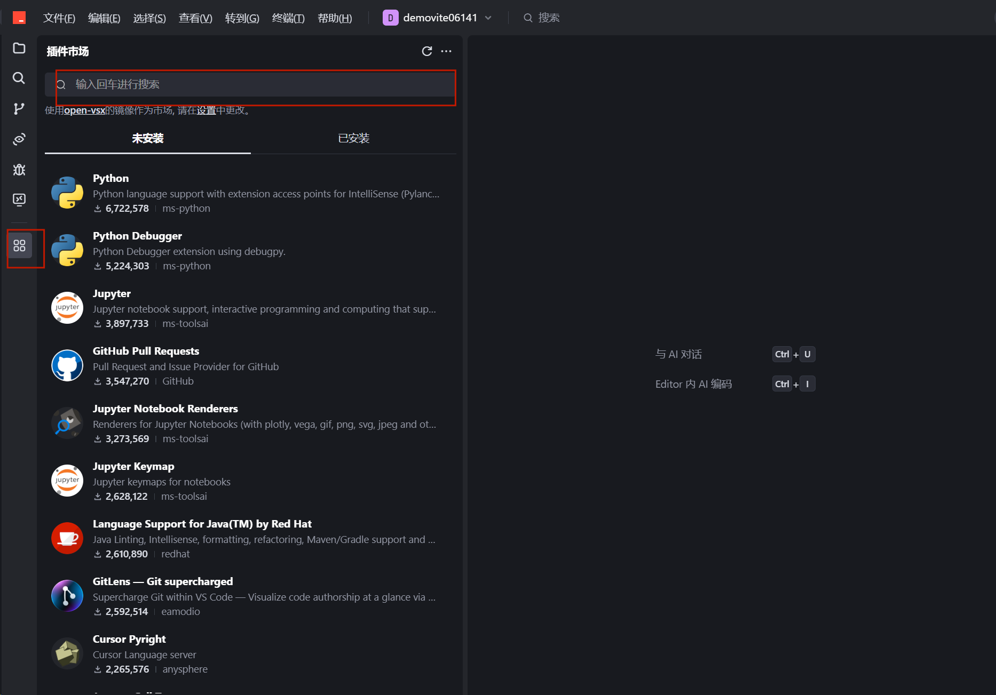The width and height of the screenshot is (996, 695).
Task: Open the marketplace more options menu
Action: [x=446, y=51]
